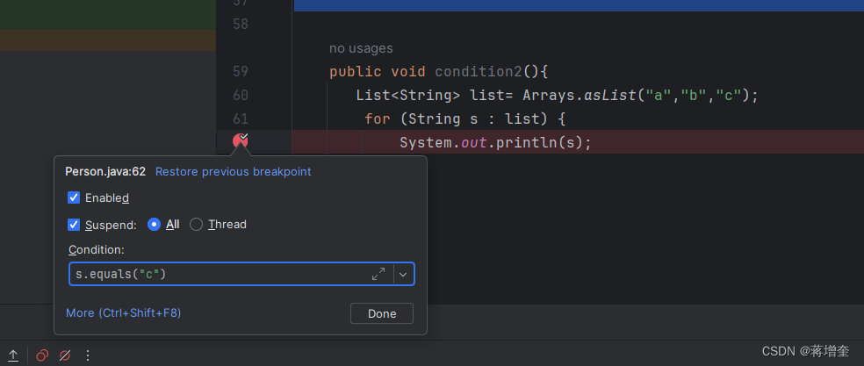Open More (Ctrl+Shift+F8) breakpoint settings
Screen dimensions: 864x366
pos(124,313)
